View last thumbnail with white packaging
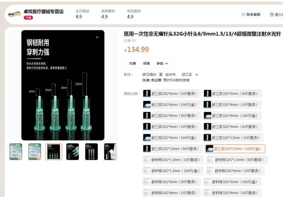 click(x=110, y=151)
